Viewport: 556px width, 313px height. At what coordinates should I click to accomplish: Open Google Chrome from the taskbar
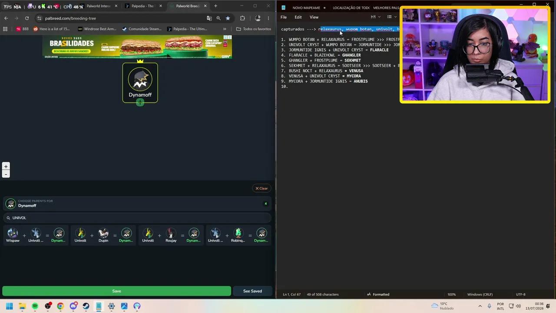(60, 306)
